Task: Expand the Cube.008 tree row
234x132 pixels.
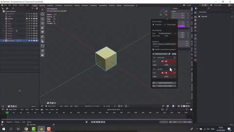Action: click(4, 41)
